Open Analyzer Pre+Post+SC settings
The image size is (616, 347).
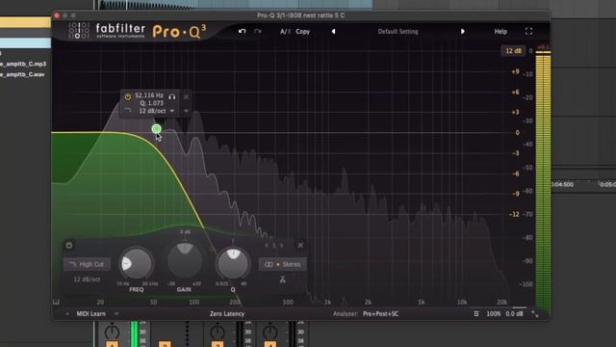pyautogui.click(x=380, y=313)
